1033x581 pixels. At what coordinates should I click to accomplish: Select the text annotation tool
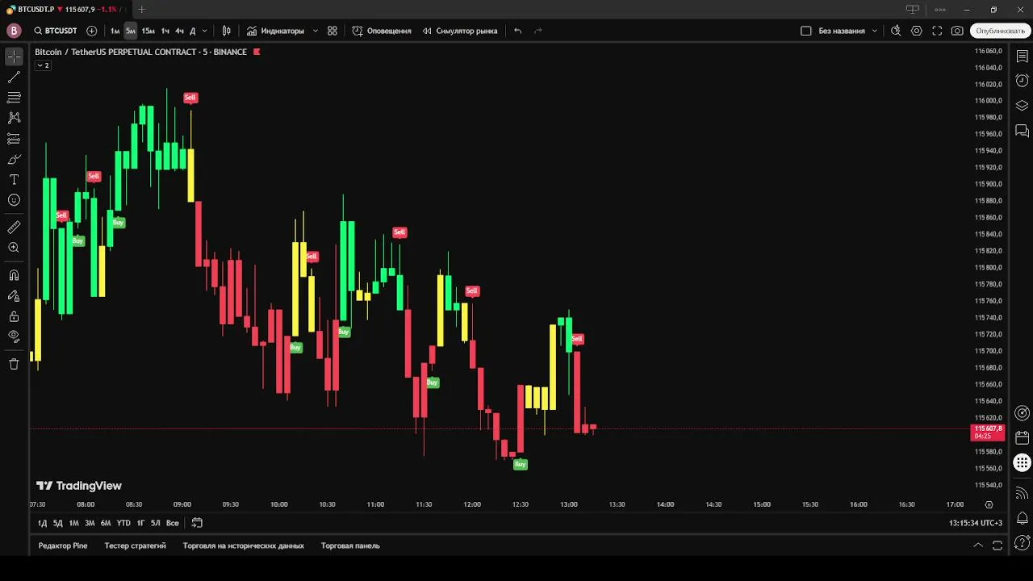click(x=14, y=179)
